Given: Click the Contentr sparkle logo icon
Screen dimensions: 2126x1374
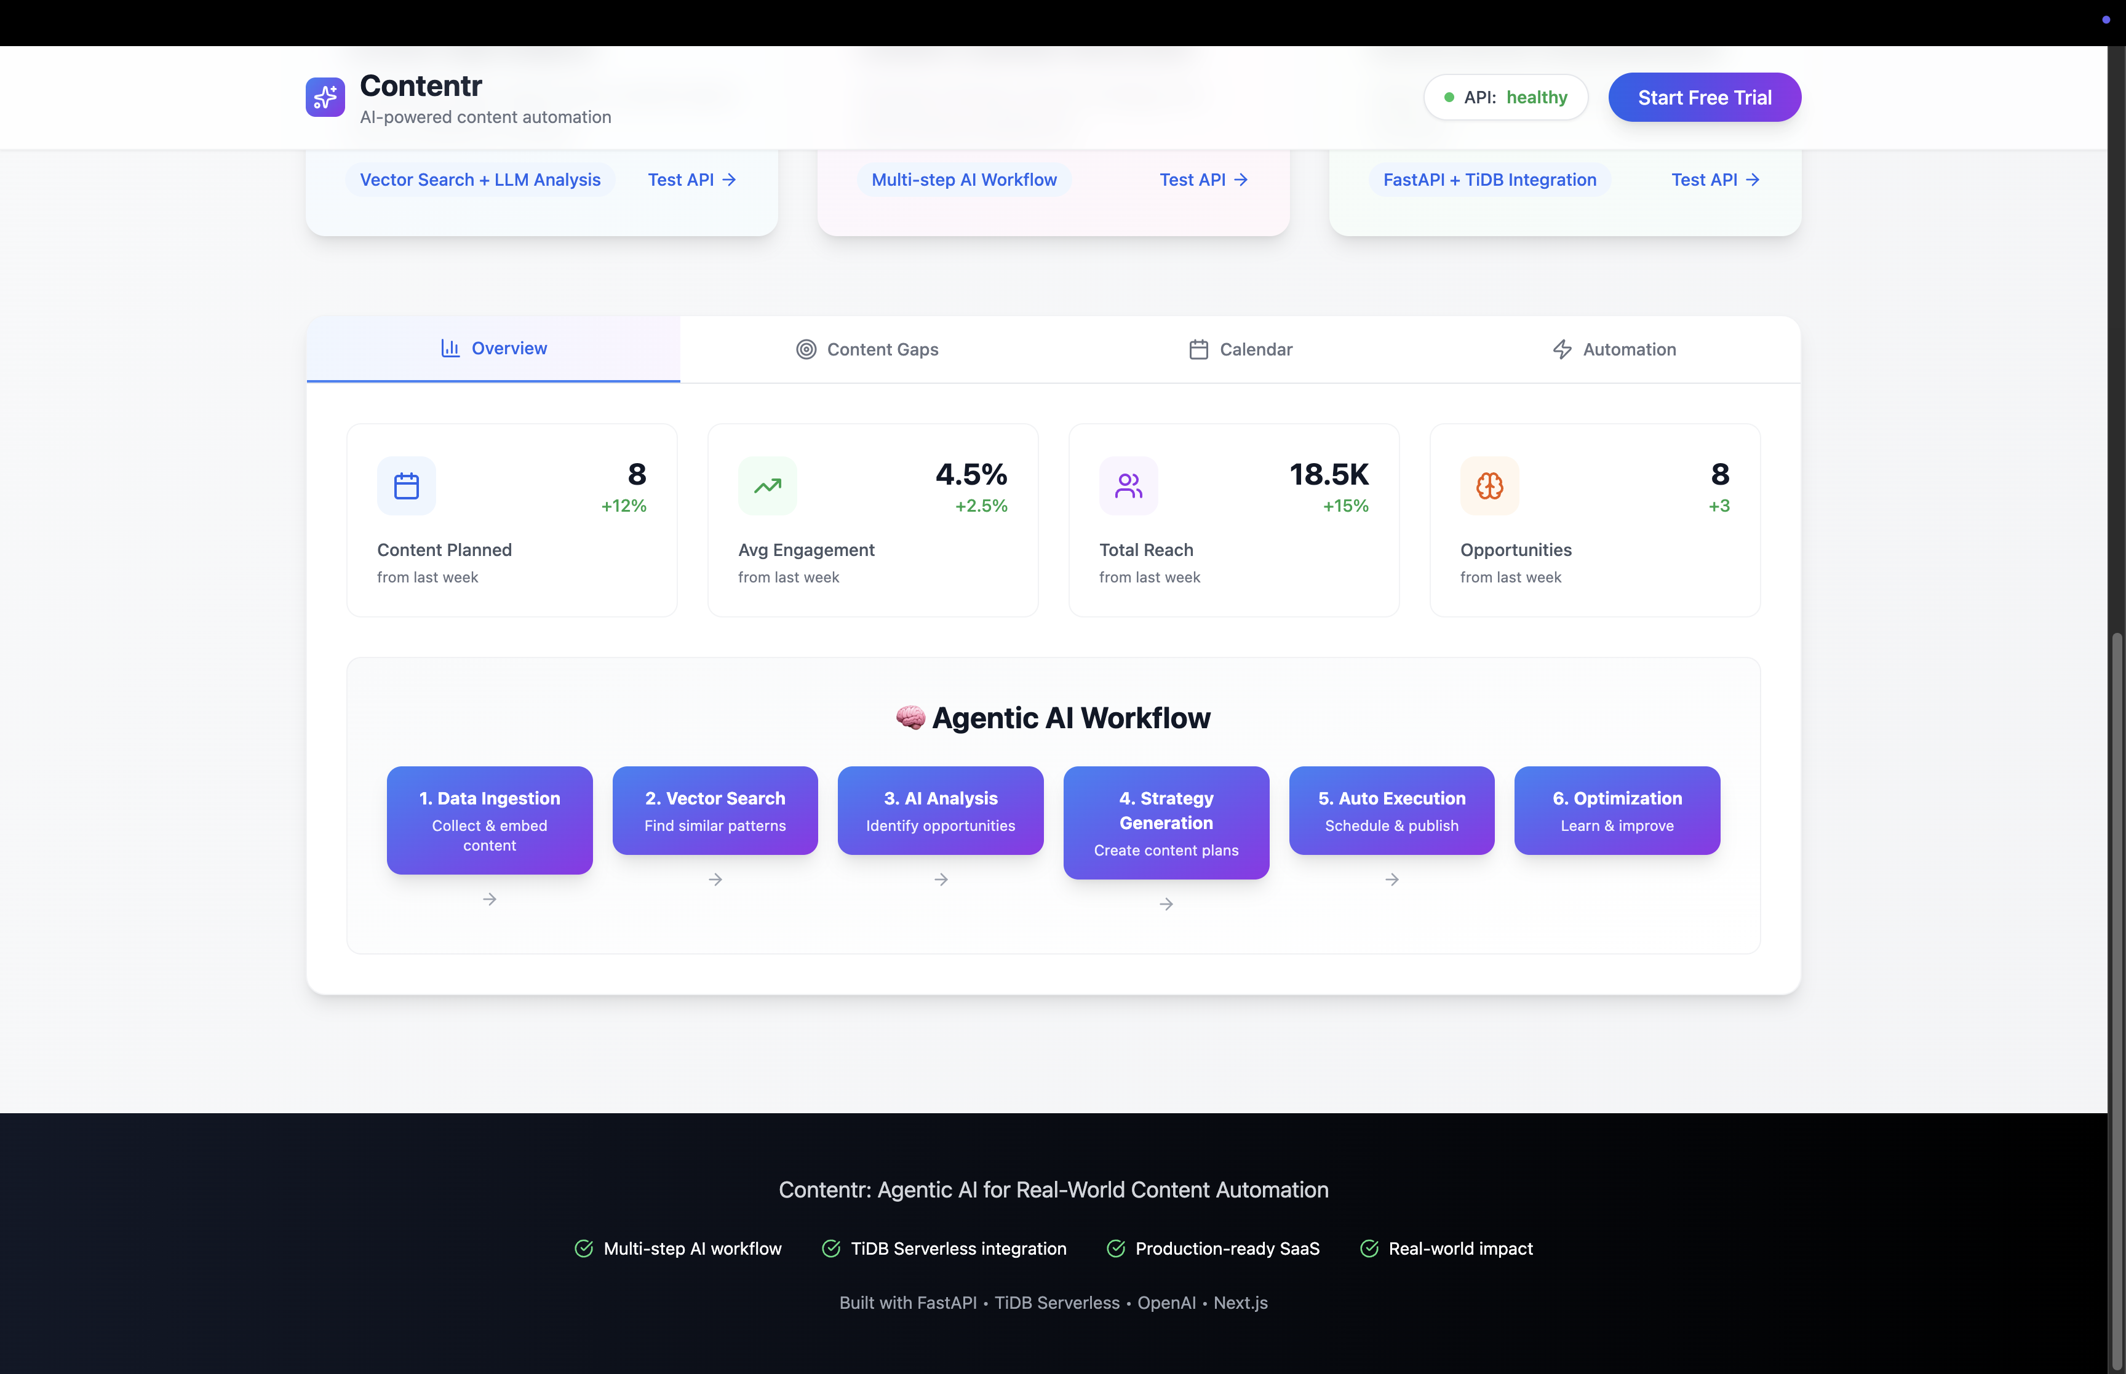Looking at the screenshot, I should (325, 97).
